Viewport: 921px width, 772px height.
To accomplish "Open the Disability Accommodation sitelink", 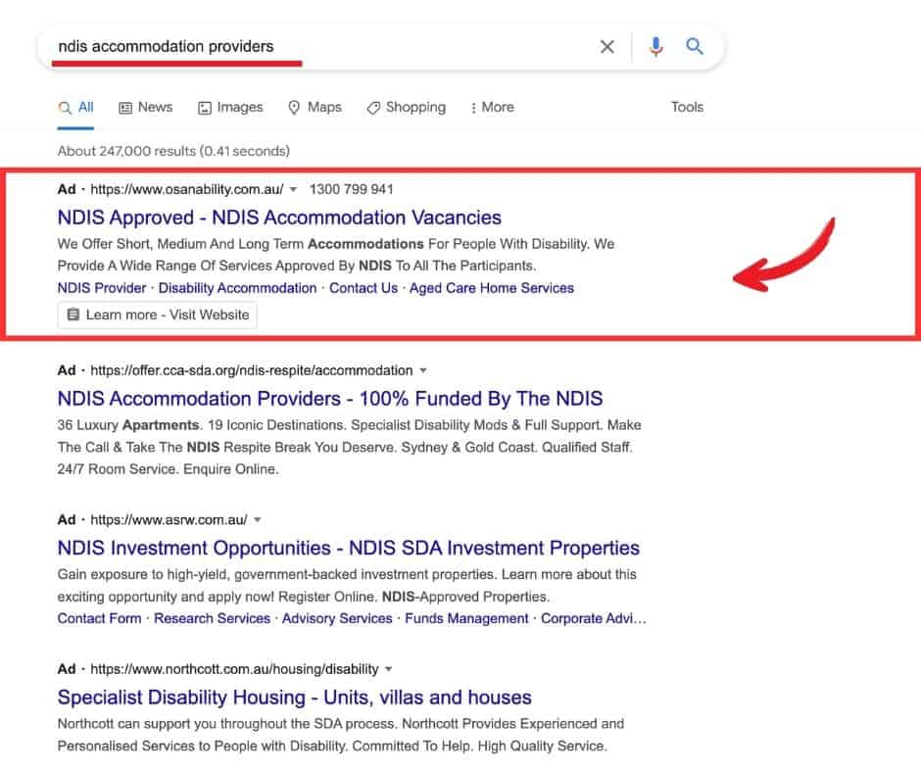I will (237, 288).
